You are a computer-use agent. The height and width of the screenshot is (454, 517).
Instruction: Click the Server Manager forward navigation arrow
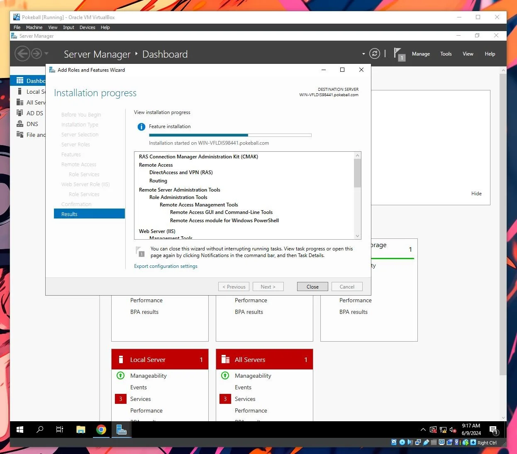pos(37,53)
